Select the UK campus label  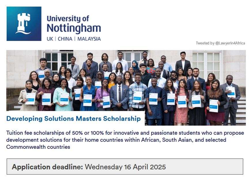(50, 39)
